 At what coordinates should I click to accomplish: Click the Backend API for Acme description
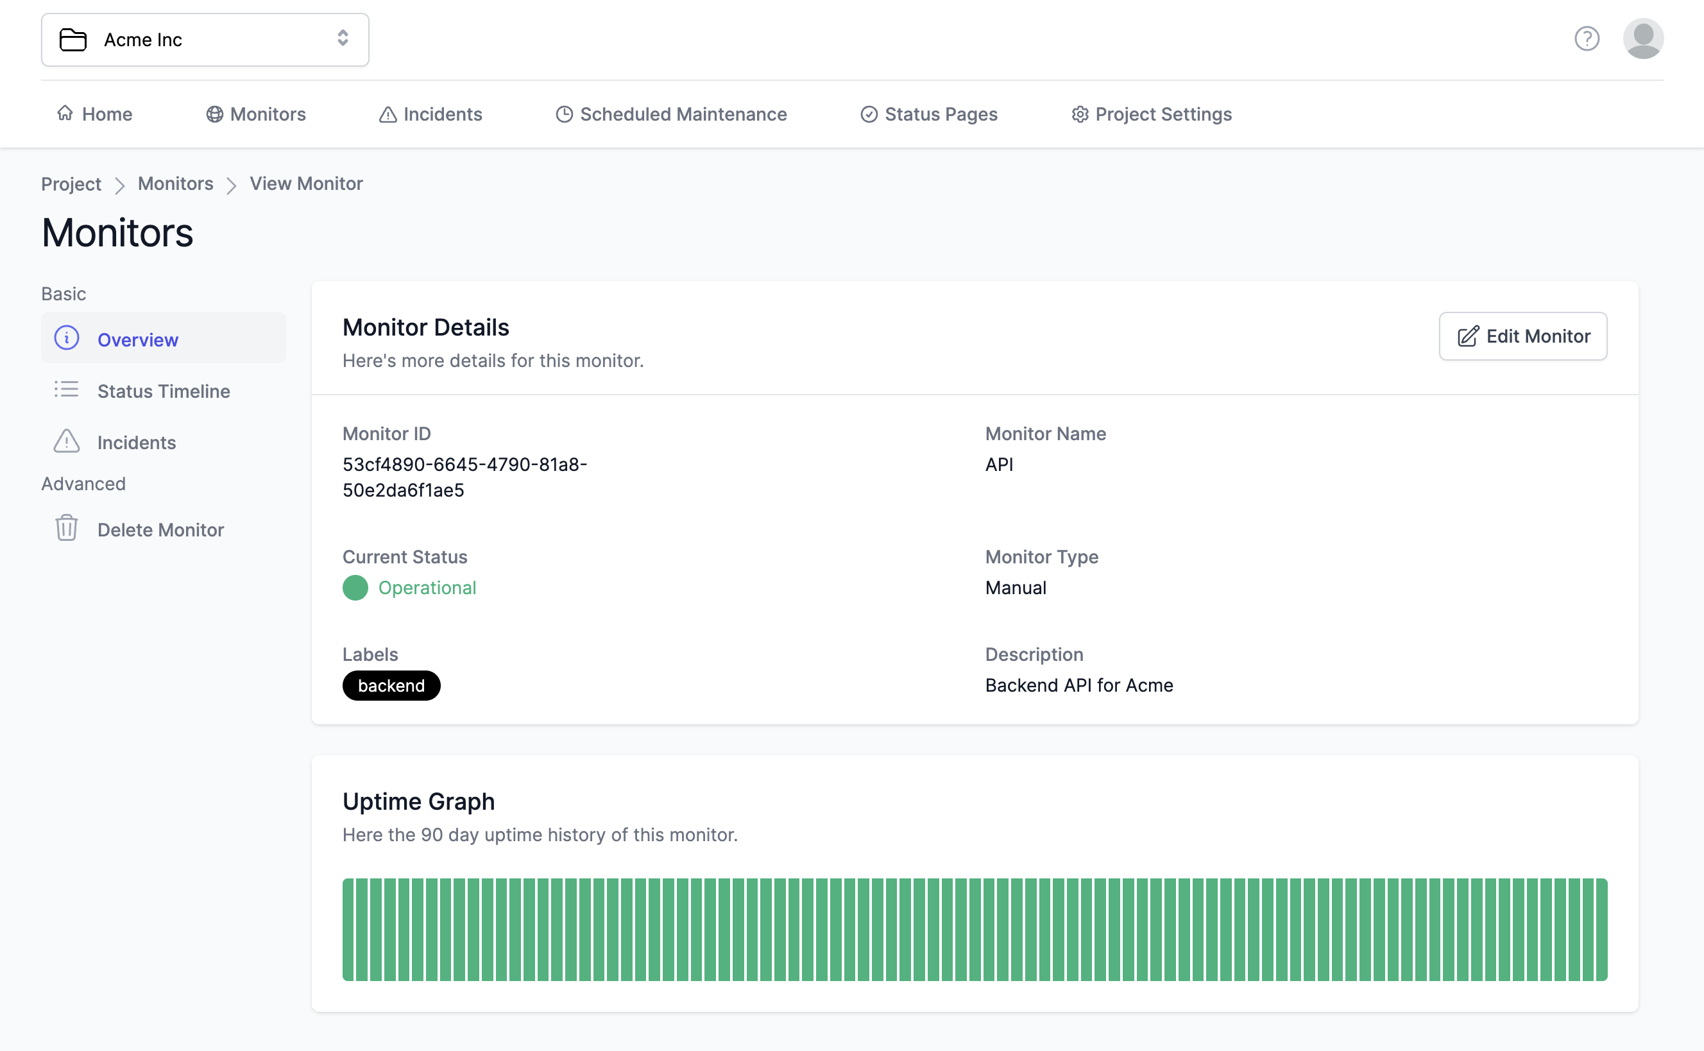[1078, 685]
